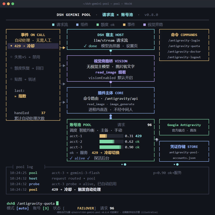Viewport: 215px width, 215px height.
Task: Click the ok status on acct-2 row
Action: point(137,142)
